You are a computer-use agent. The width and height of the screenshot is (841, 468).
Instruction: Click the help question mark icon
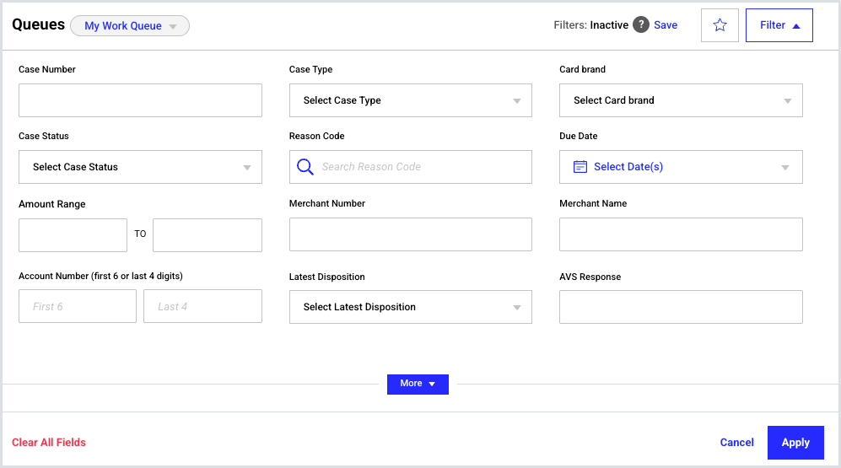[x=641, y=25]
